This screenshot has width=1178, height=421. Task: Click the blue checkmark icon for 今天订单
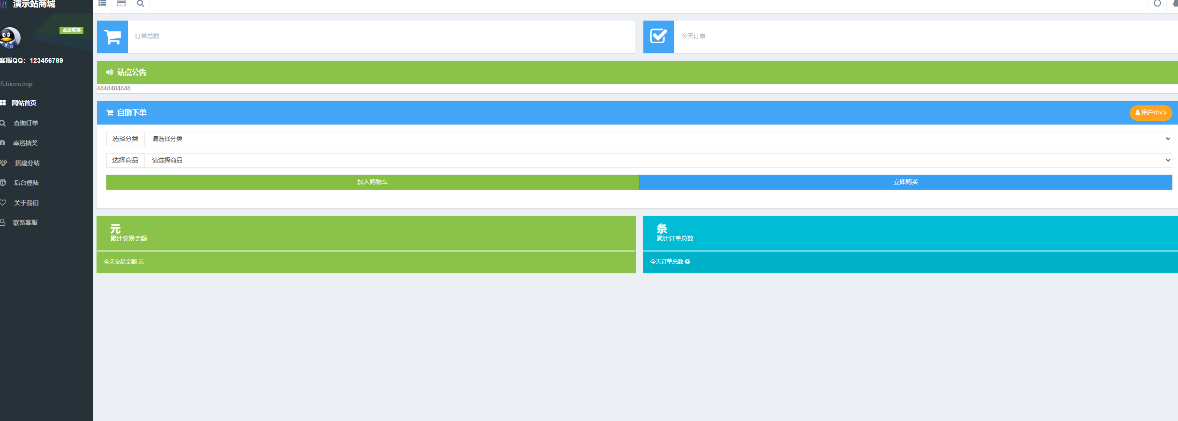pos(658,37)
